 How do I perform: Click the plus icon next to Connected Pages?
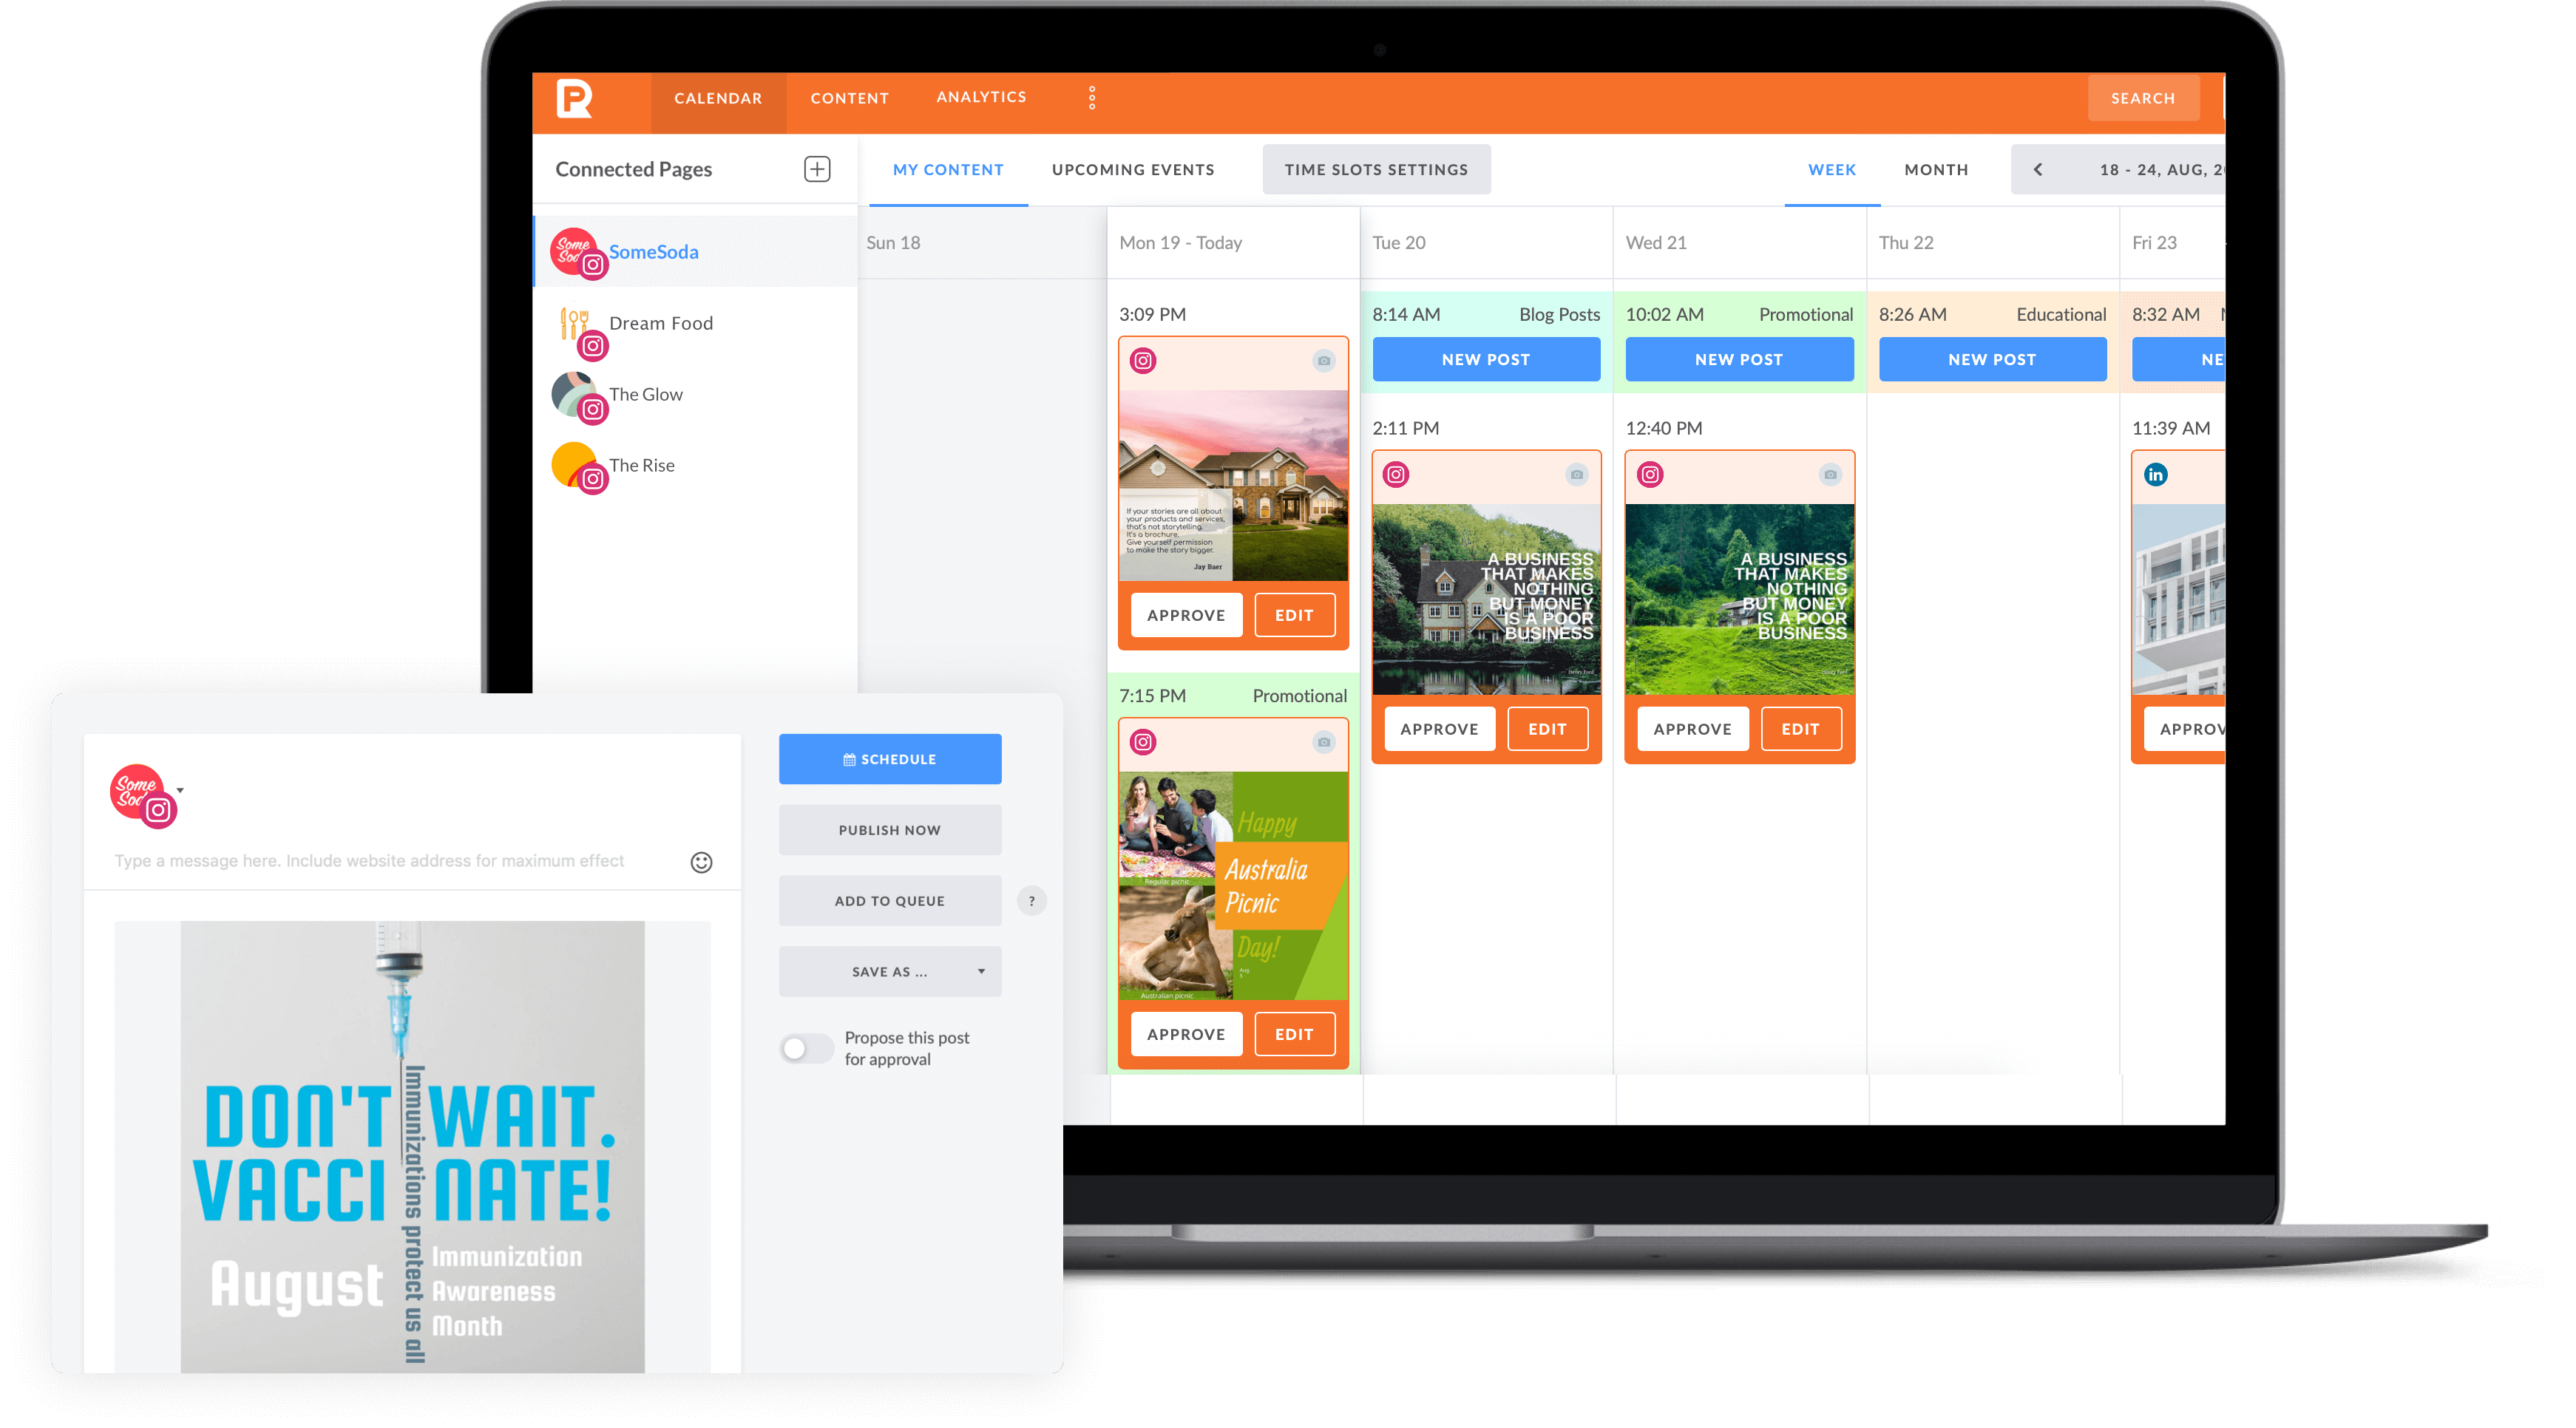[x=818, y=169]
